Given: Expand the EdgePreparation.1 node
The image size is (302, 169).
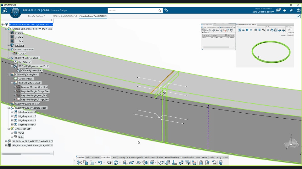Looking at the screenshot, I should coord(12,112).
